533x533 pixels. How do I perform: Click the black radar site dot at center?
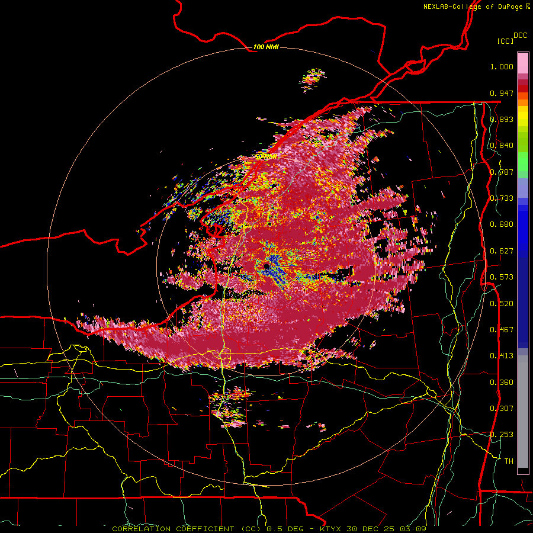(266, 266)
